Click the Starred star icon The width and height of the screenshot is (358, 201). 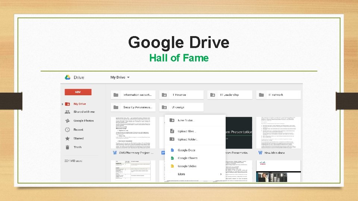coord(67,138)
